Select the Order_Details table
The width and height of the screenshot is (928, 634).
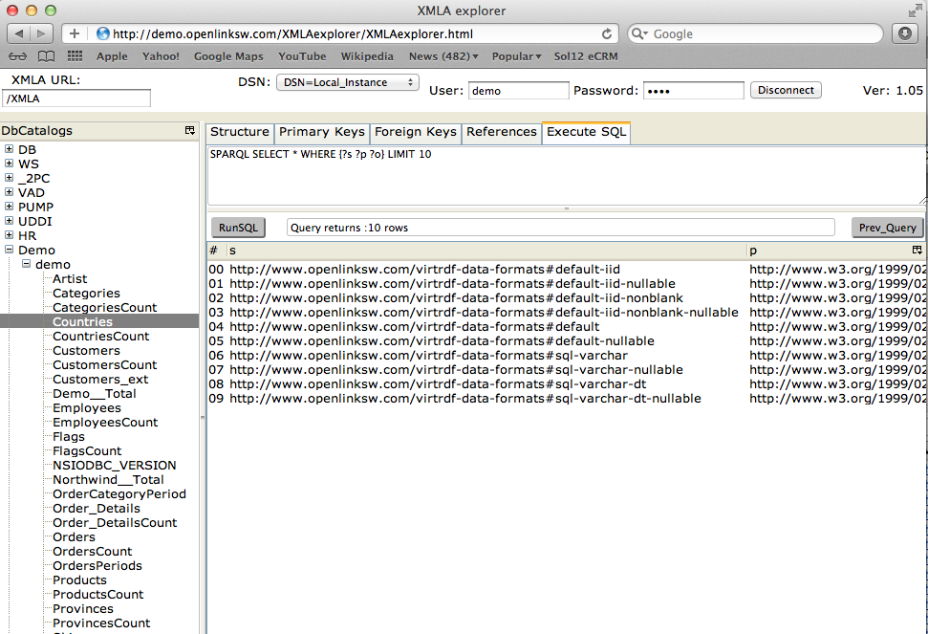click(x=97, y=508)
